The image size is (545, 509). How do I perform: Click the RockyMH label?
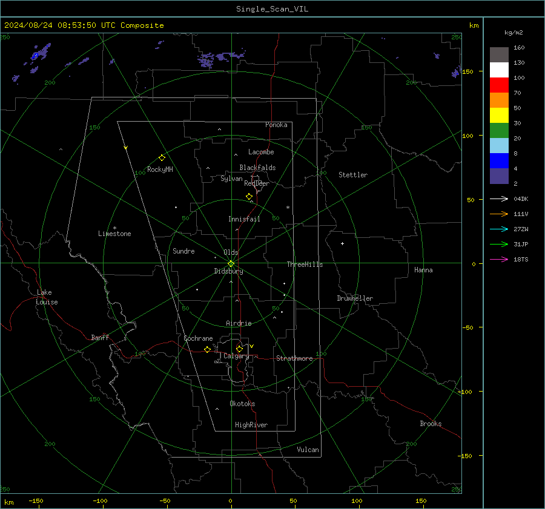coord(160,169)
